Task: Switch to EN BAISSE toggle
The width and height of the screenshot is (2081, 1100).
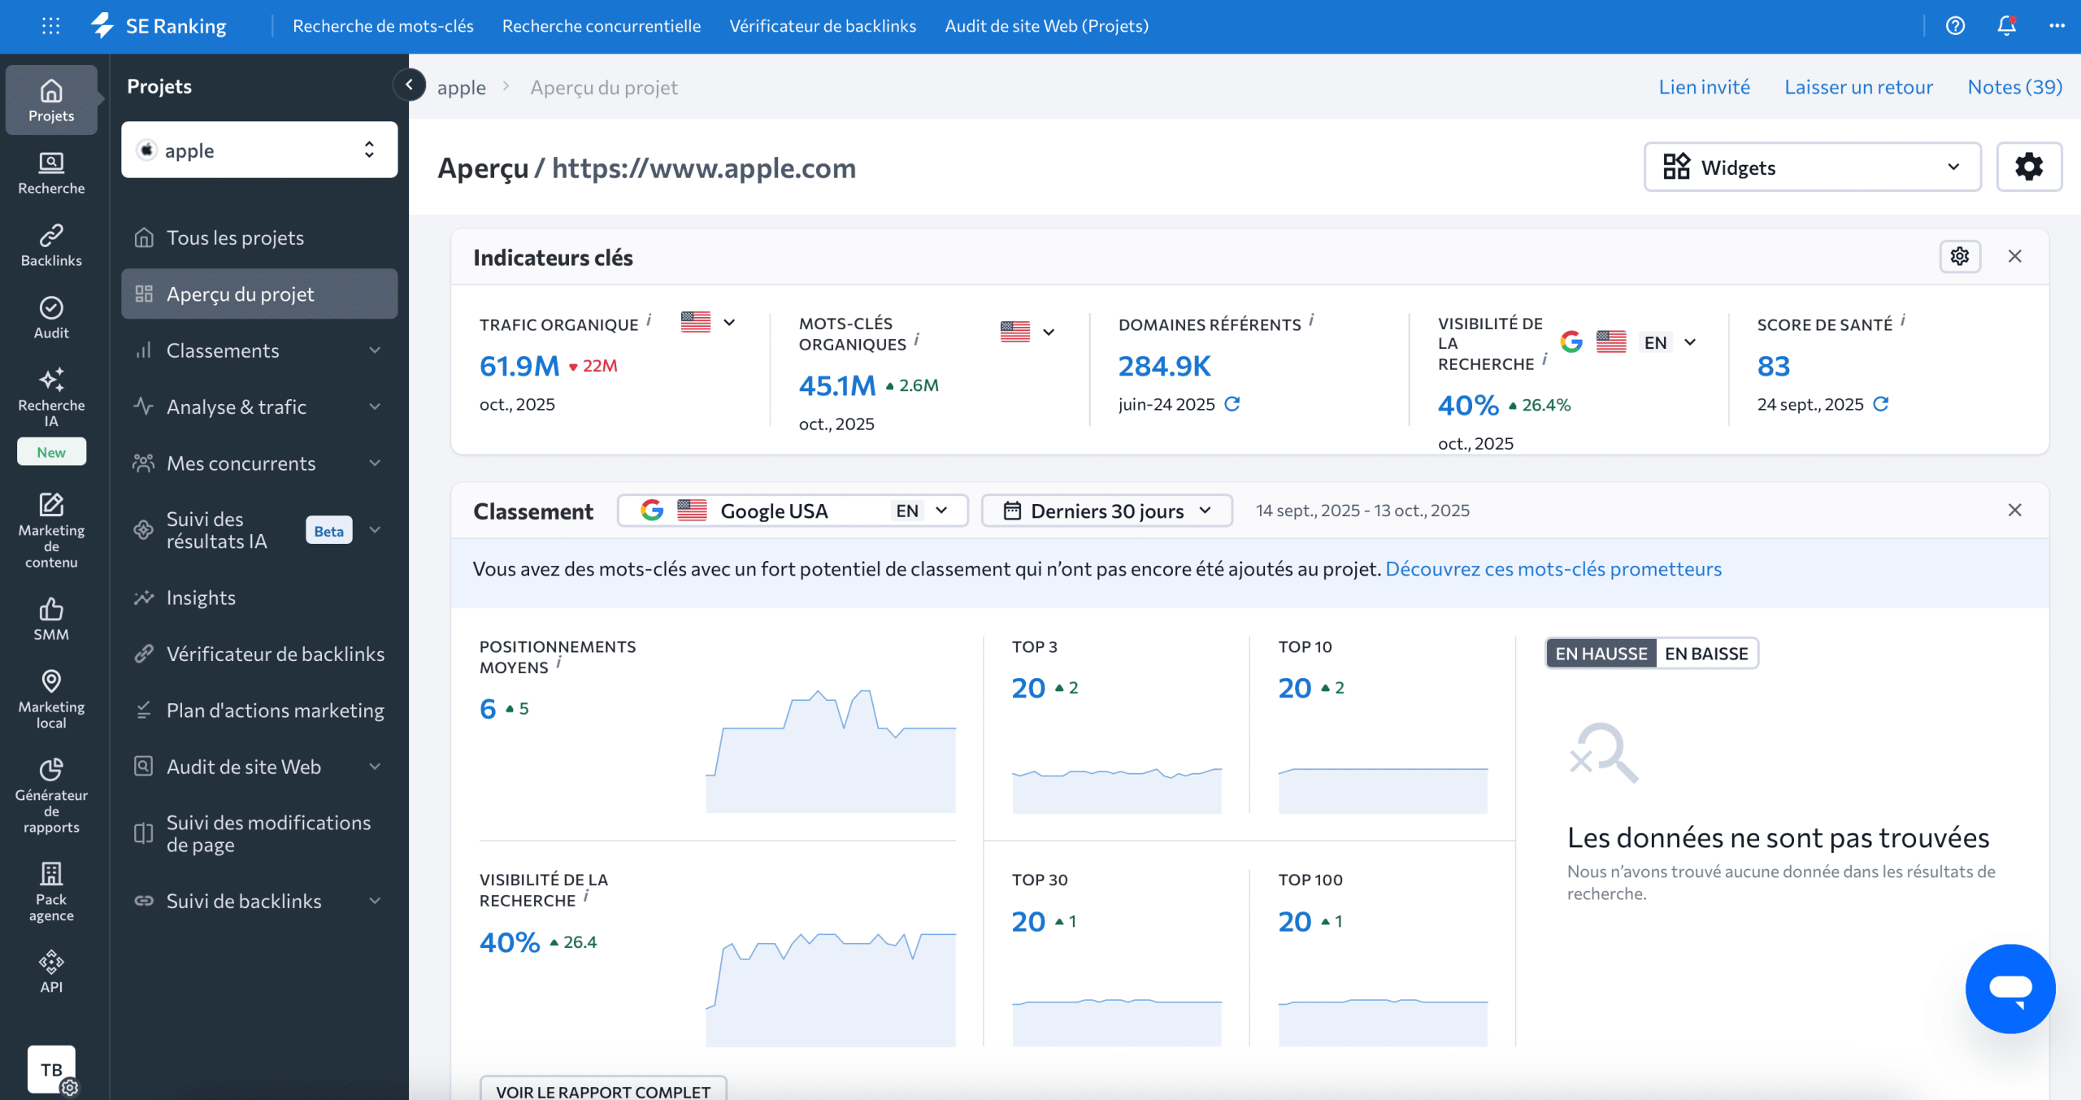Action: click(x=1706, y=654)
